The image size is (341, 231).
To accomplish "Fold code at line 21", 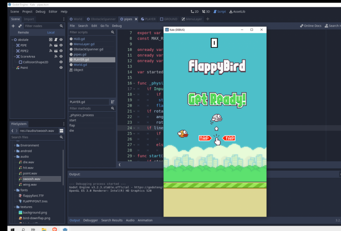I will (x=134, y=111).
